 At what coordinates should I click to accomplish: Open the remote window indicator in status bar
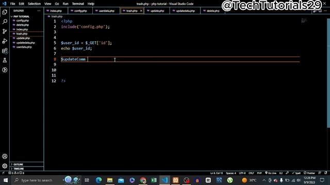coord(4,173)
